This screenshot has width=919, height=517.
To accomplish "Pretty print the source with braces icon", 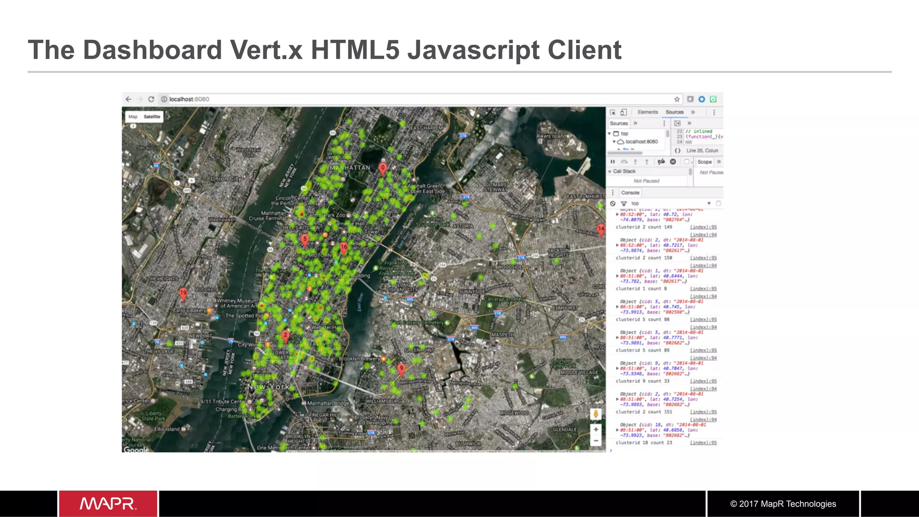I will coord(678,151).
